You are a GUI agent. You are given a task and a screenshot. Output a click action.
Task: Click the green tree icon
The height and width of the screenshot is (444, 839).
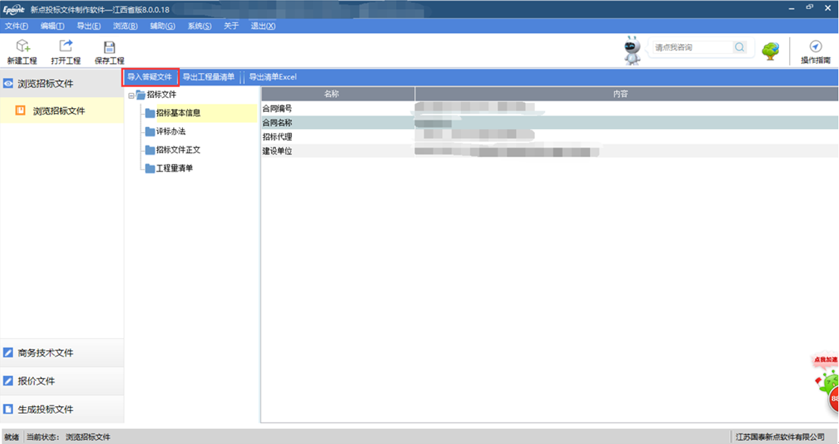coord(770,51)
